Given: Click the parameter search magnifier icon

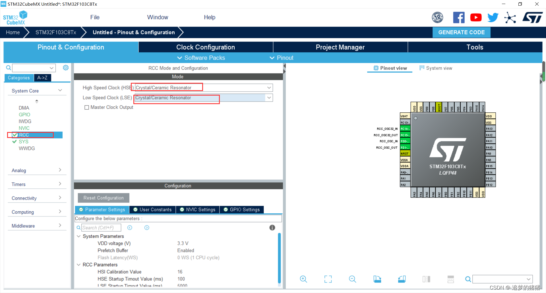Looking at the screenshot, I should point(78,228).
